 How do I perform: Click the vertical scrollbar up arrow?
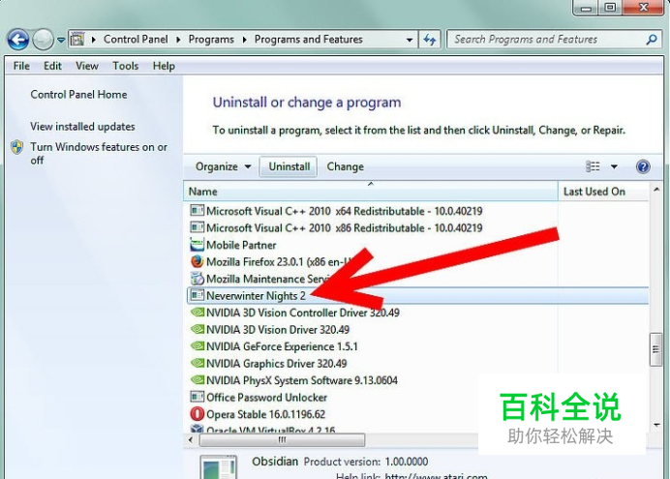tap(656, 189)
